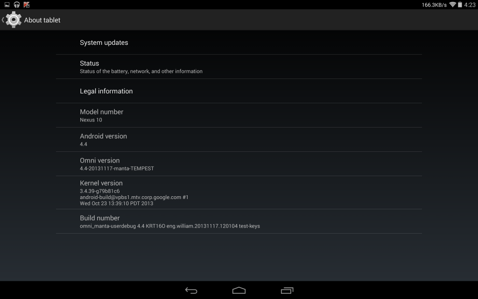This screenshot has height=299, width=478.
Task: Open Legal information
Action: point(239,91)
